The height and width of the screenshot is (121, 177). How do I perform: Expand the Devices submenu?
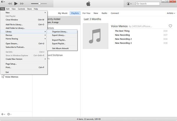point(24,35)
